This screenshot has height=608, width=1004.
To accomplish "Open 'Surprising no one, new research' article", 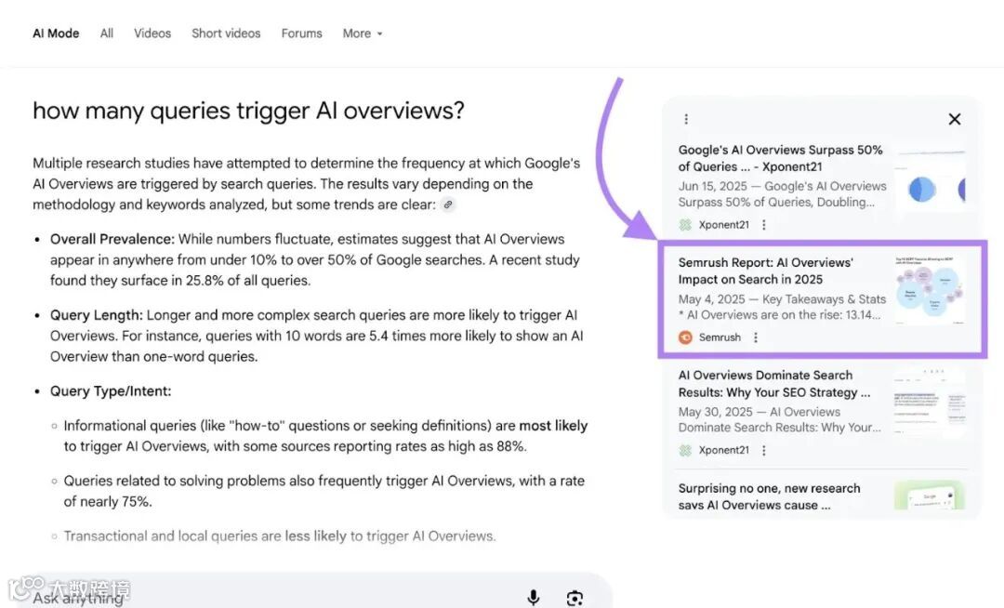I will 769,496.
